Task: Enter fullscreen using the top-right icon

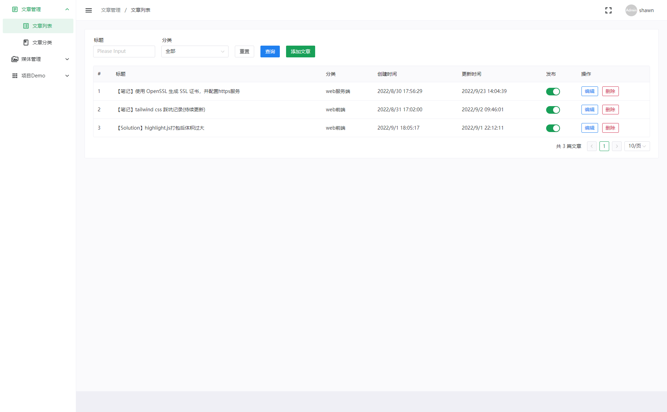Action: coord(608,10)
